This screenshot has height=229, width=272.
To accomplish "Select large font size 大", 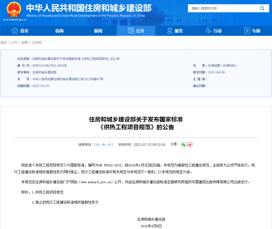I will [97, 145].
